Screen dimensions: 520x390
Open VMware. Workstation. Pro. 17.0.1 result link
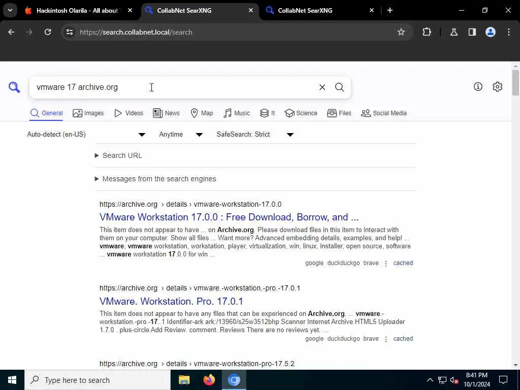click(x=171, y=301)
